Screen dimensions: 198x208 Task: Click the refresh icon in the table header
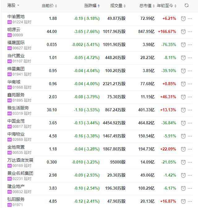[x=187, y=5]
